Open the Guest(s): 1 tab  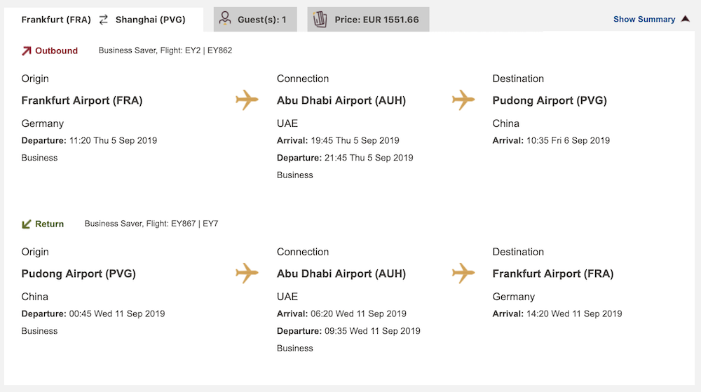[255, 19]
